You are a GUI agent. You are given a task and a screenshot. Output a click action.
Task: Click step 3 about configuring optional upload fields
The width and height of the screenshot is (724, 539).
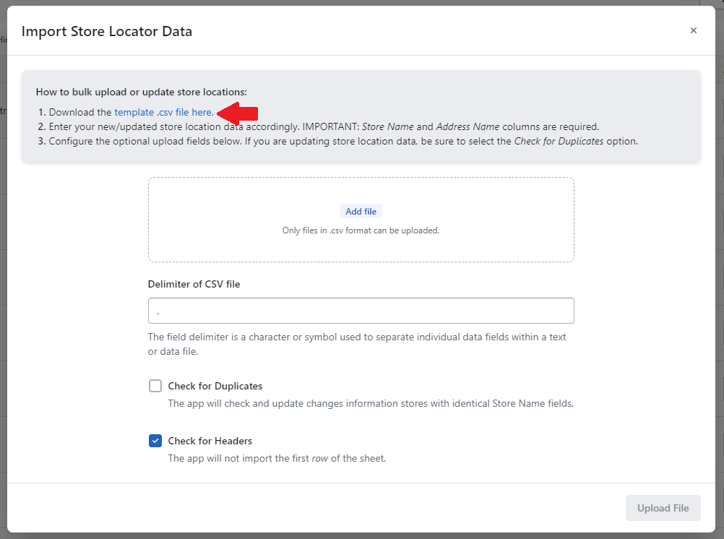pos(343,141)
